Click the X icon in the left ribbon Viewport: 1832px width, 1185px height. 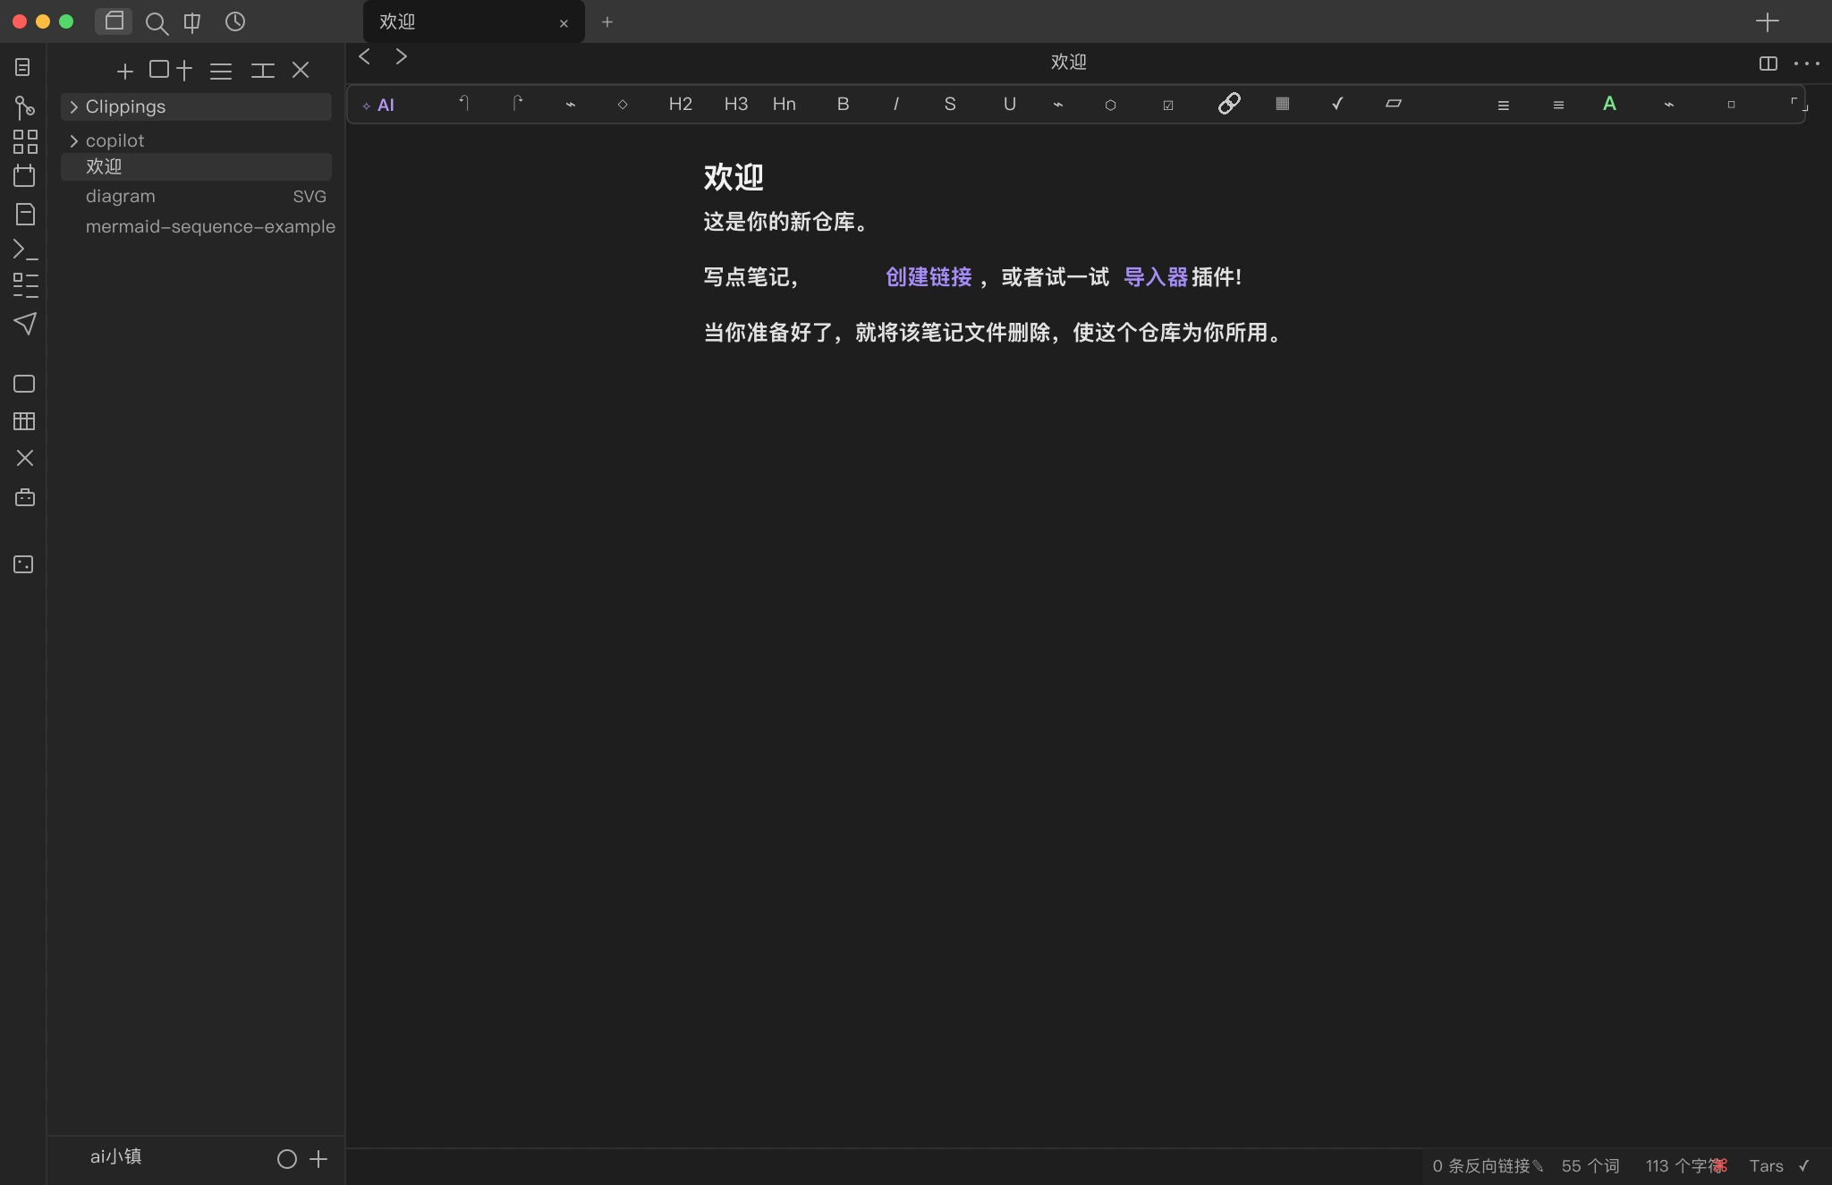(25, 458)
